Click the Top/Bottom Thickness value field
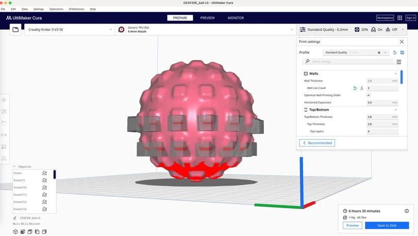The height and width of the screenshot is (236, 418). coord(382,117)
